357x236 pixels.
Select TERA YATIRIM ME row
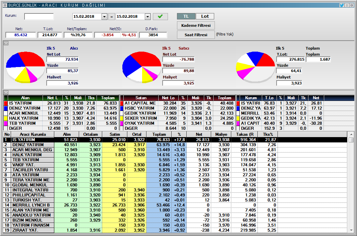175,180
